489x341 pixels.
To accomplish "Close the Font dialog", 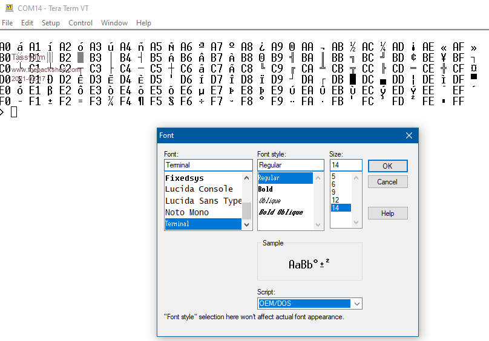I will tap(409, 135).
